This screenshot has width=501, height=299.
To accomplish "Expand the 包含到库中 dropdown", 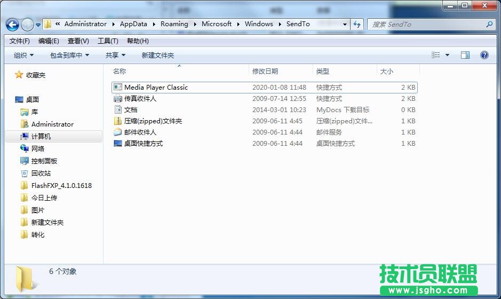I will [x=69, y=55].
